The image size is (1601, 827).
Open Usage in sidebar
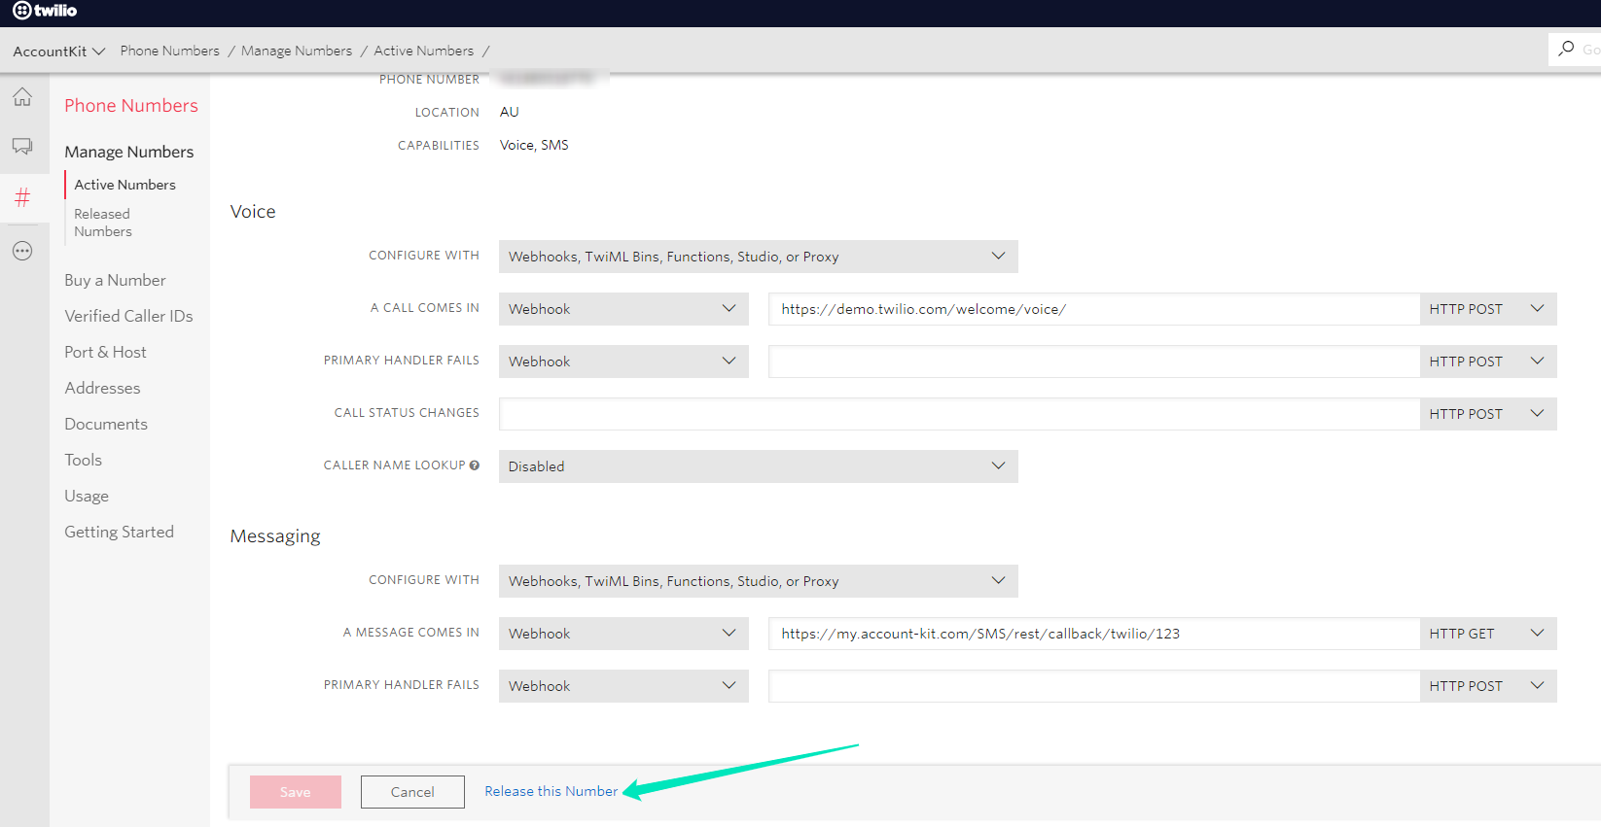[87, 496]
